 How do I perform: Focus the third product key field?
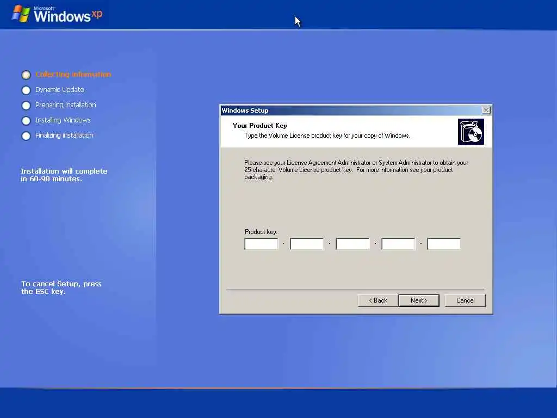pyautogui.click(x=352, y=244)
